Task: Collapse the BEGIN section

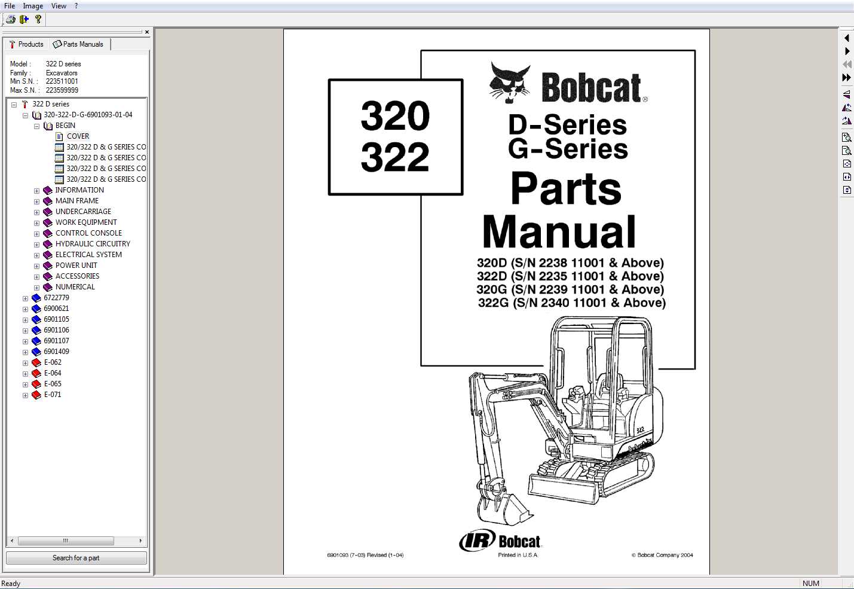Action: coord(36,126)
